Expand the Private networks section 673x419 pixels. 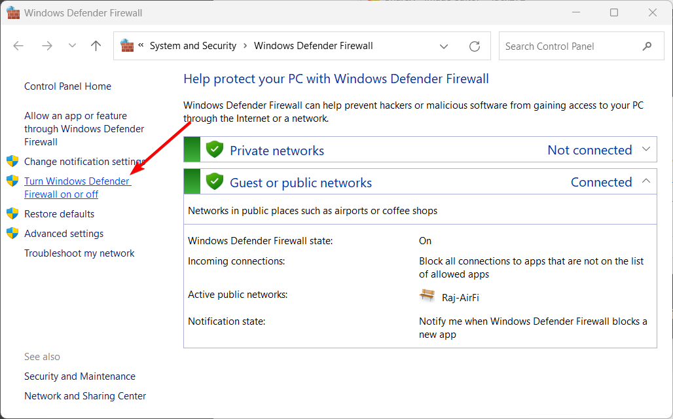(x=646, y=149)
